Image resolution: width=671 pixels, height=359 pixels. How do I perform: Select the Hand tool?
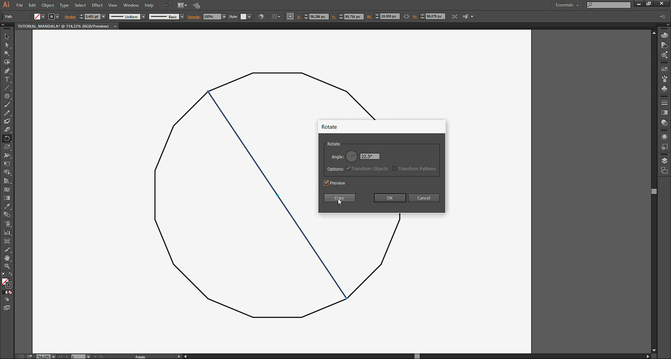(x=7, y=258)
